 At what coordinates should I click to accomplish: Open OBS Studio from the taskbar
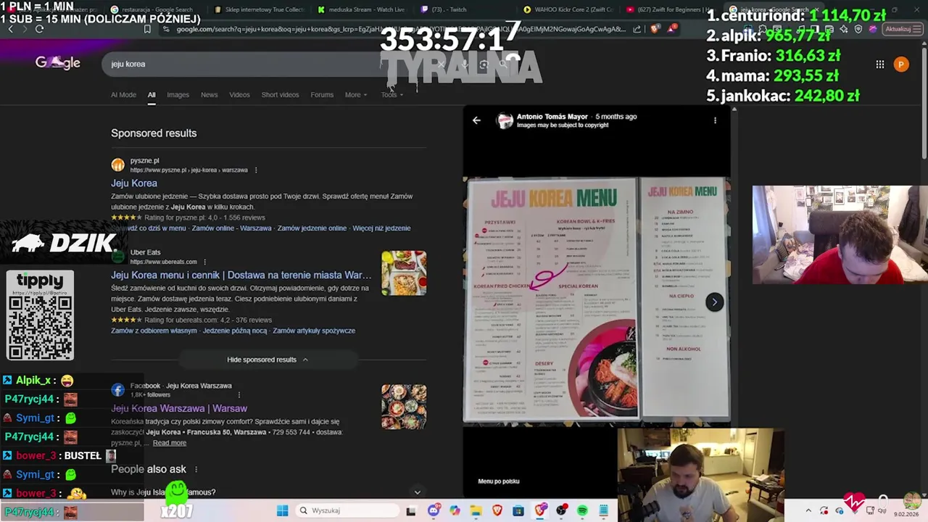click(561, 511)
